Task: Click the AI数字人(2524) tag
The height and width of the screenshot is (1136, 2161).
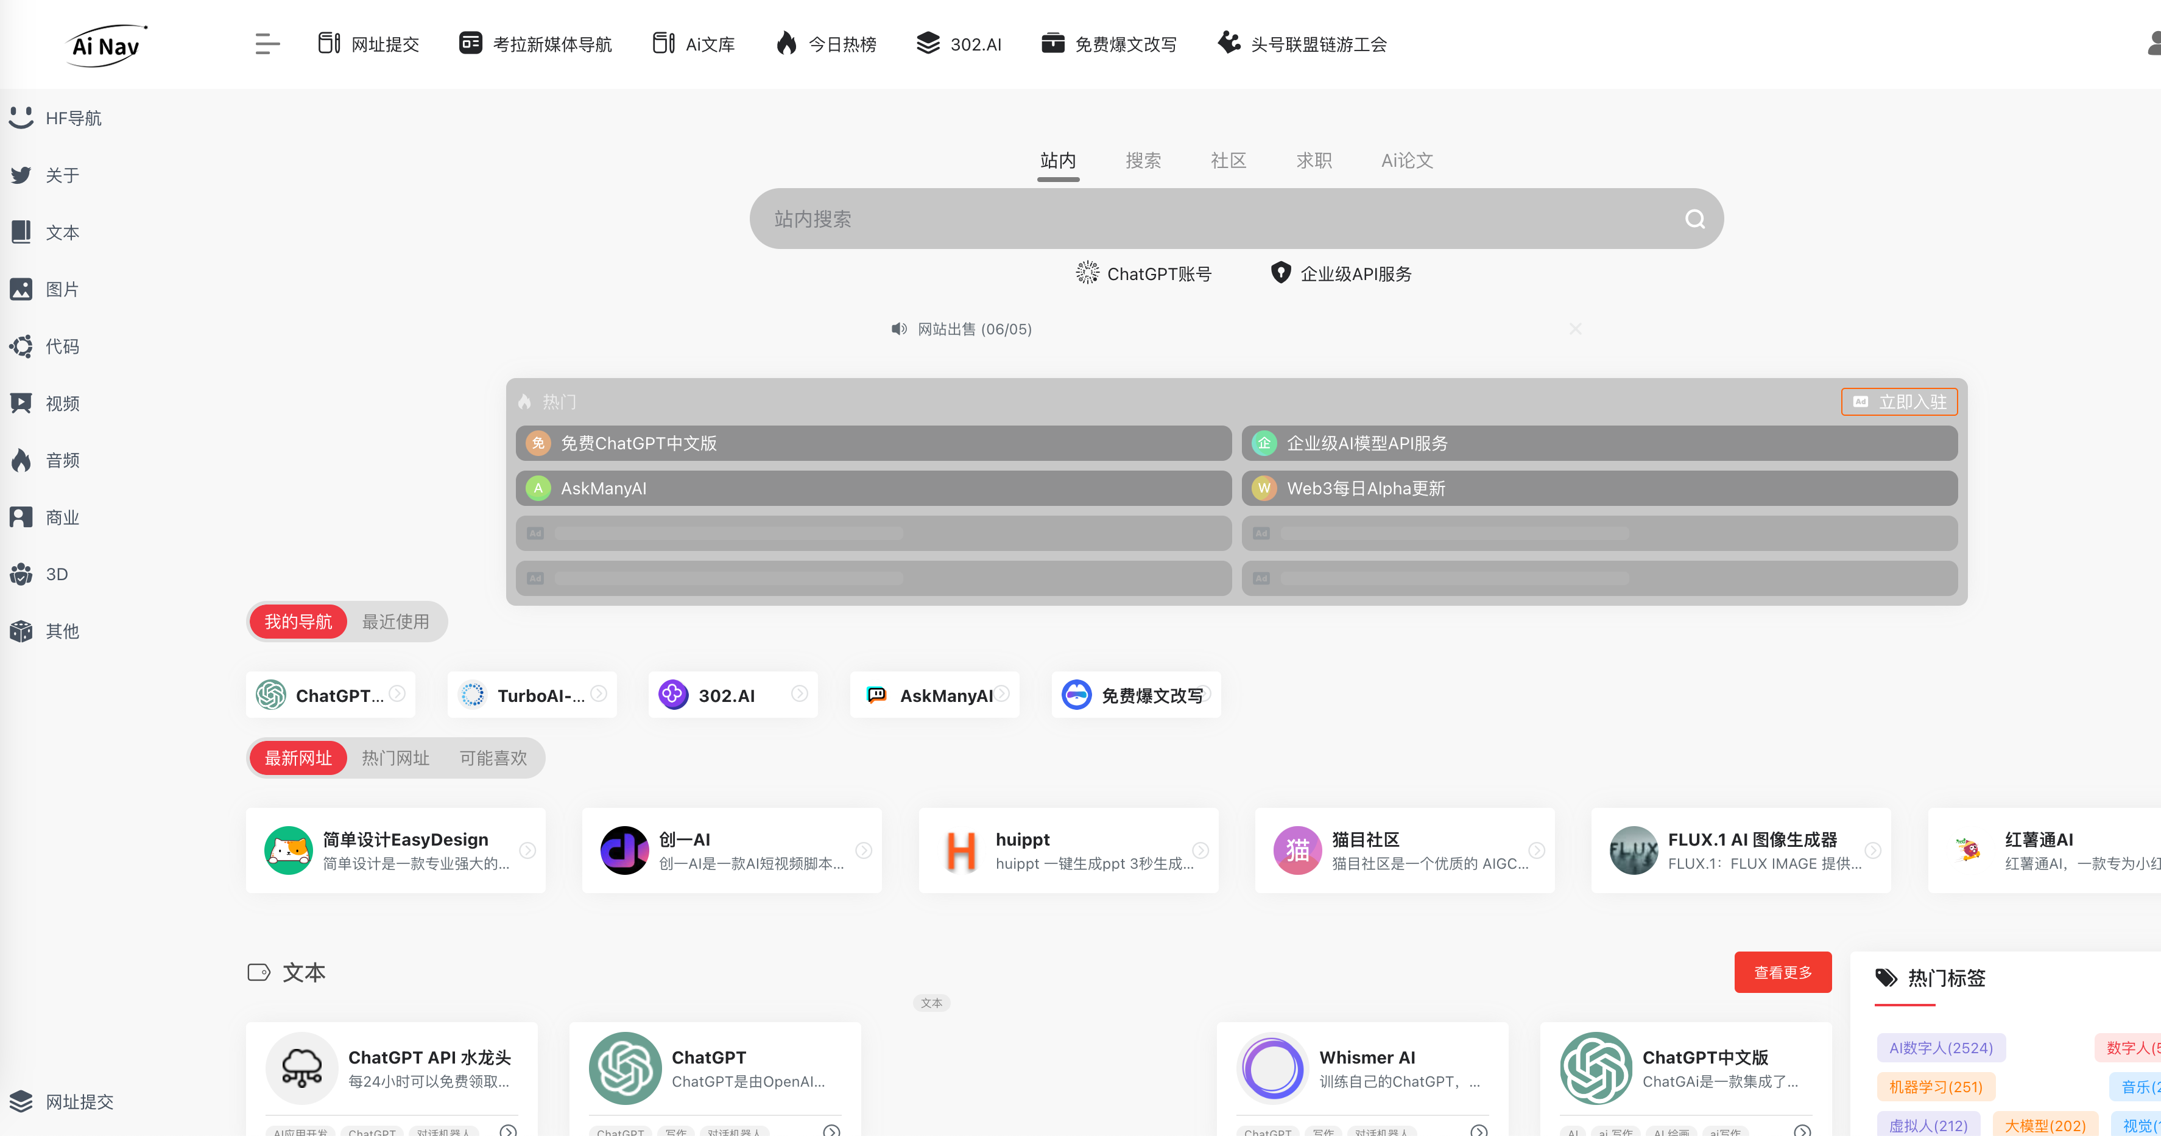Action: click(x=1941, y=1047)
